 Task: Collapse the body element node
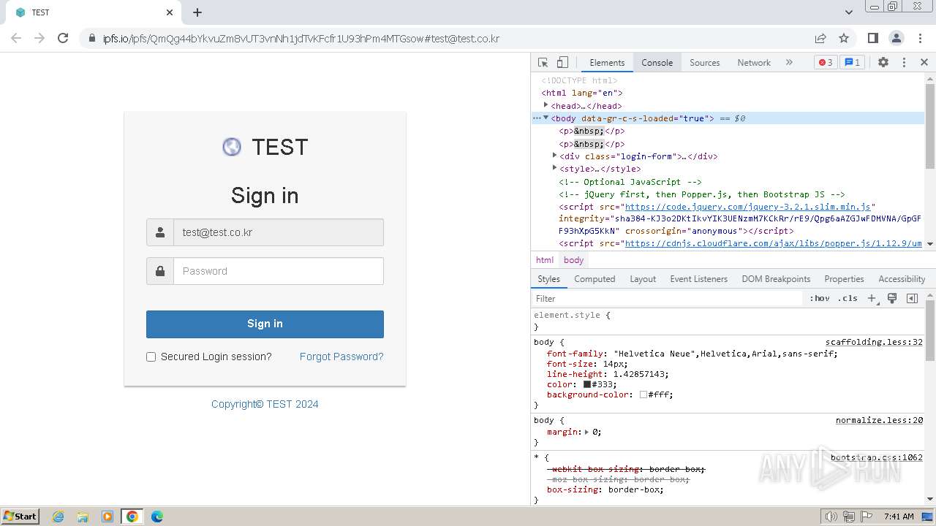pos(546,118)
